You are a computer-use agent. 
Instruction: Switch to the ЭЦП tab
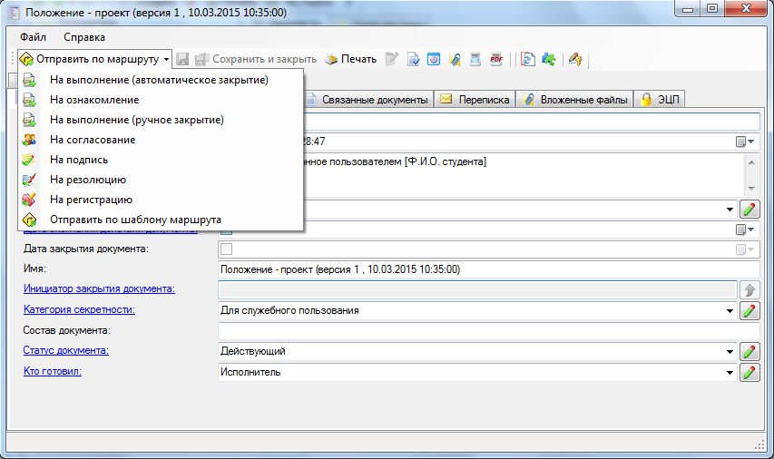coord(660,99)
